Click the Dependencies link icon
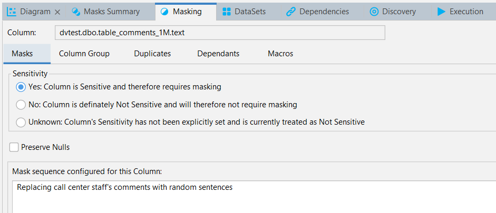 291,12
